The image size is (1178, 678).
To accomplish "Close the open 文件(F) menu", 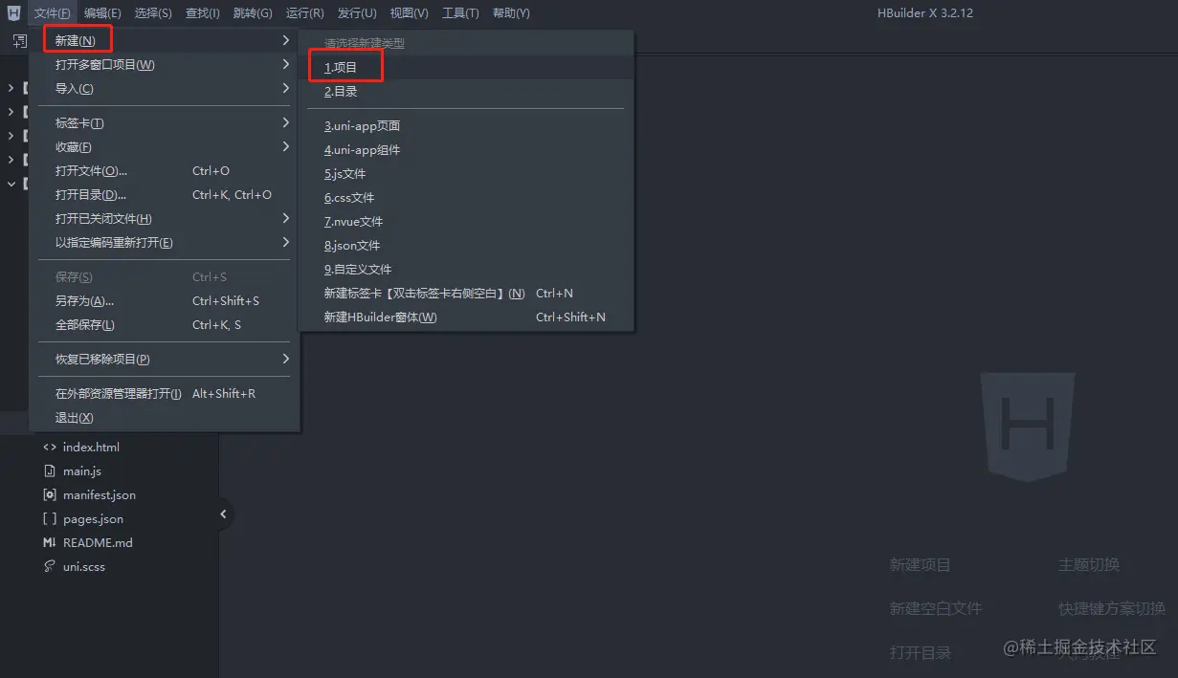I will click(x=53, y=12).
